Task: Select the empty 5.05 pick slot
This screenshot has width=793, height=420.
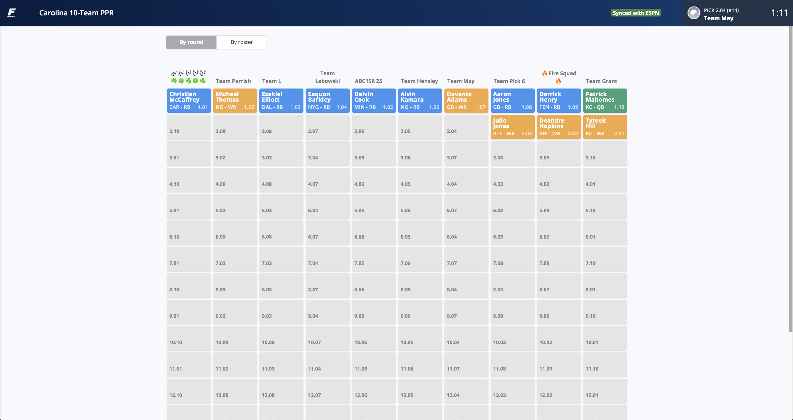Action: coord(374,206)
